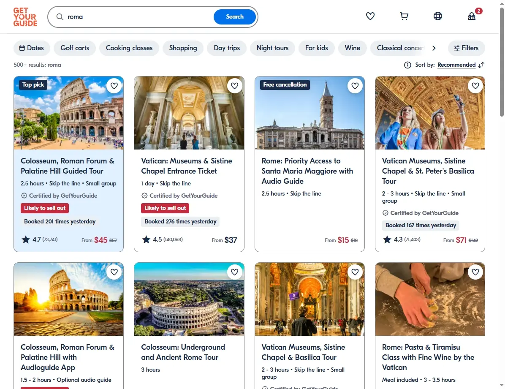Click star rating 4.5 on Vatican ticket
The width and height of the screenshot is (505, 389).
[162, 239]
